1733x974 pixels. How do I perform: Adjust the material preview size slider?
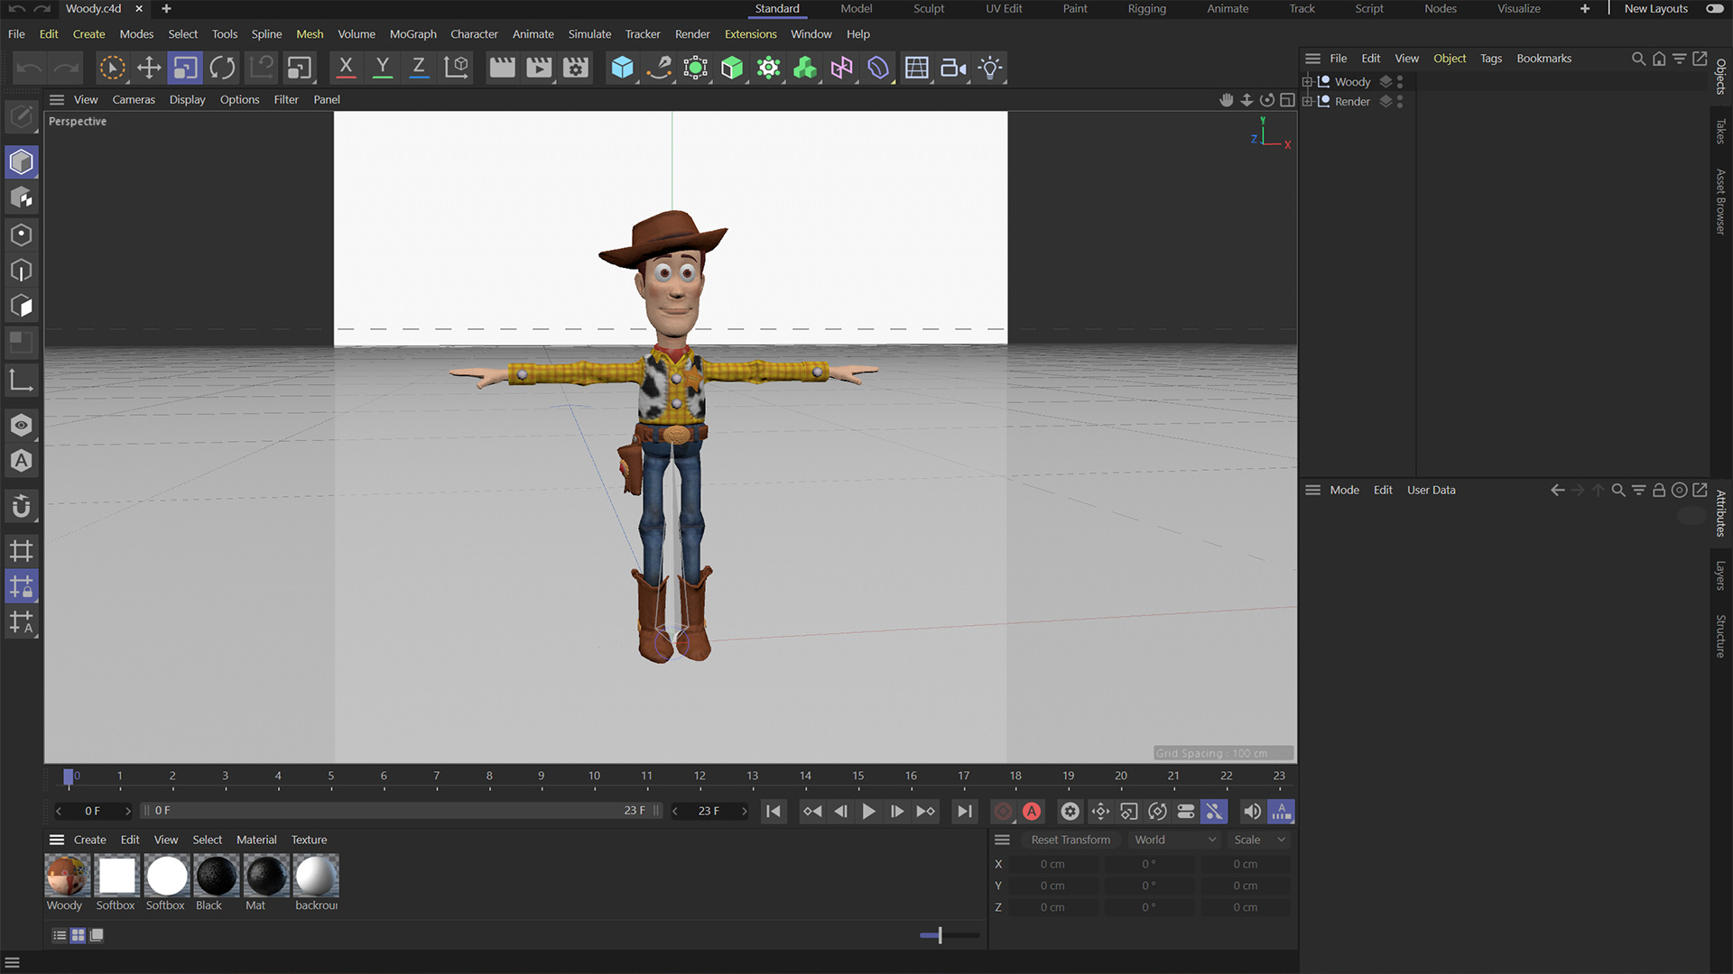click(940, 935)
